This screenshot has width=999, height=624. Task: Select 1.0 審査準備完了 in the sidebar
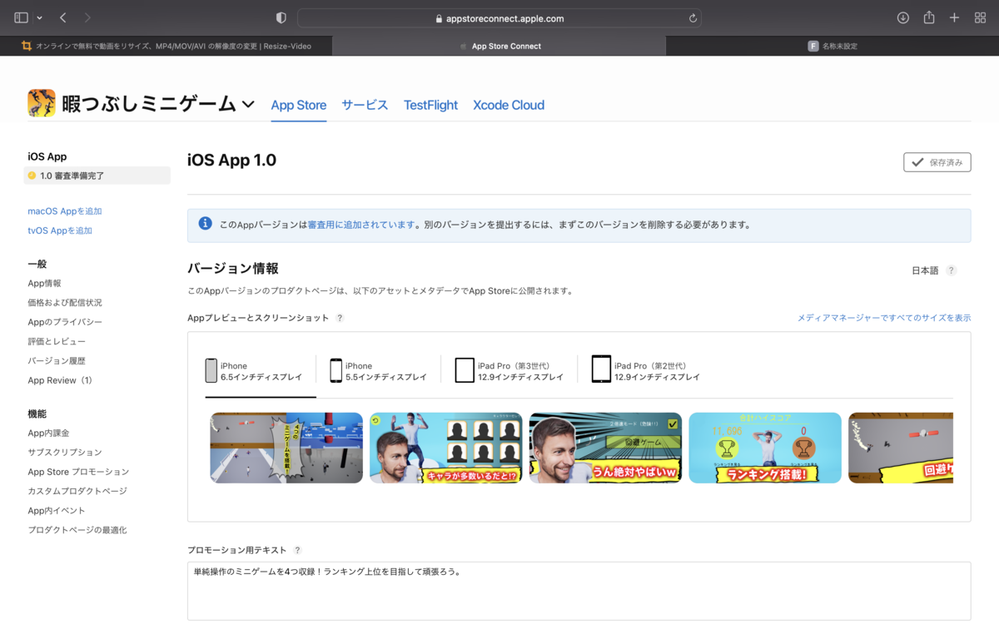[x=97, y=176]
